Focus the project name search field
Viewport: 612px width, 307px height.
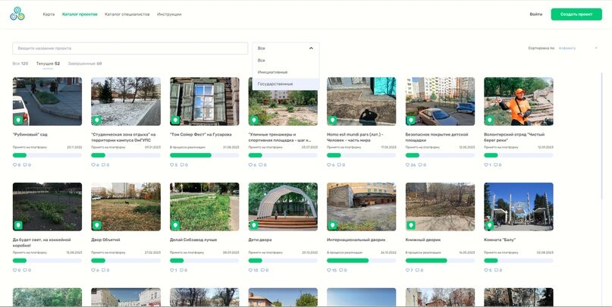130,49
